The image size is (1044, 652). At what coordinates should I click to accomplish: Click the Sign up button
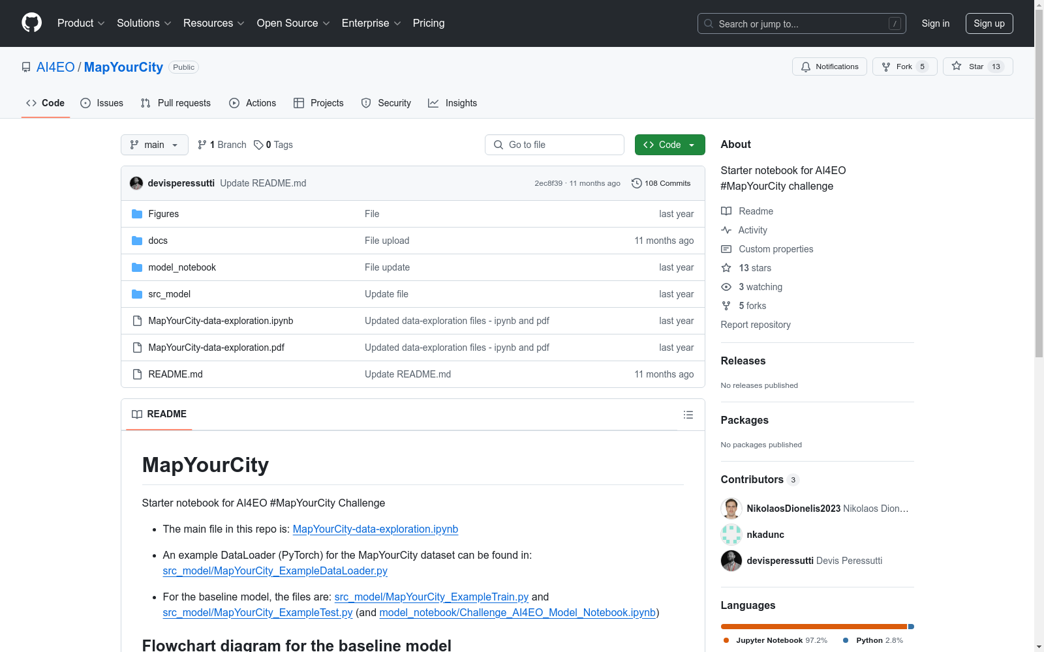[x=989, y=23]
